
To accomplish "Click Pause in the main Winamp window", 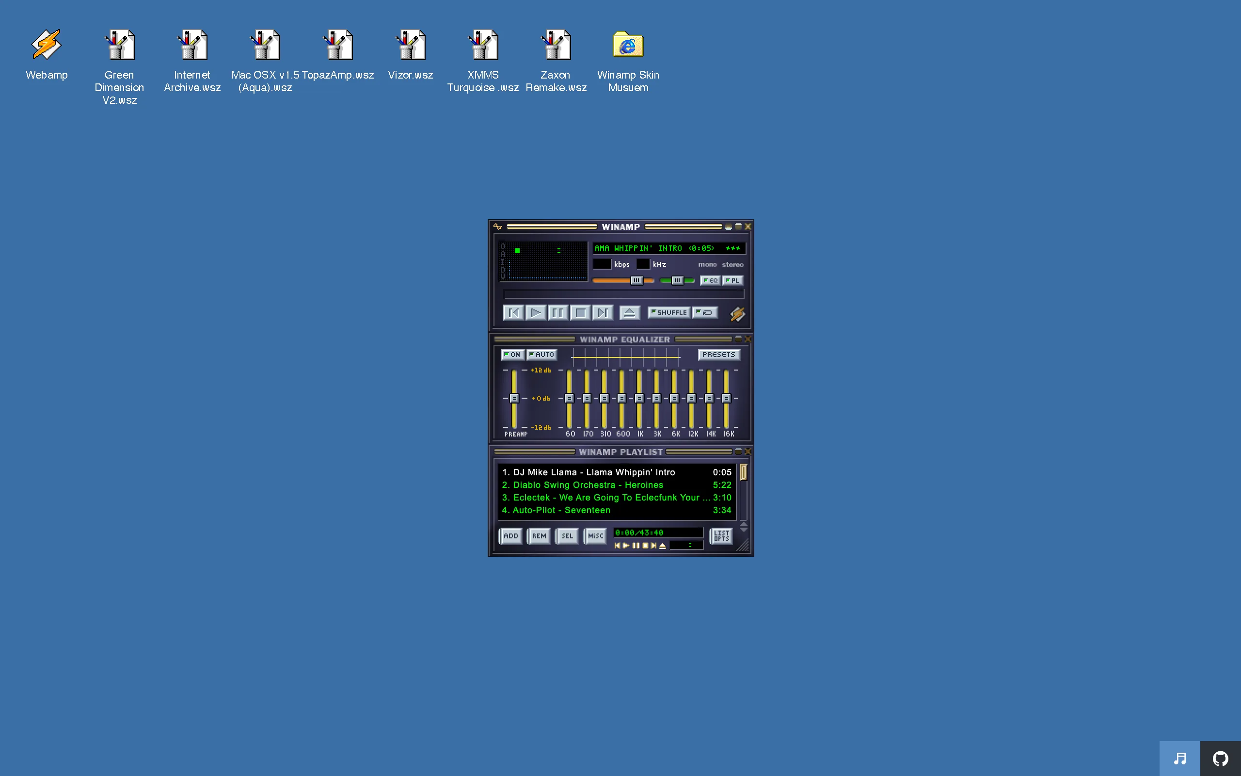I will [558, 312].
